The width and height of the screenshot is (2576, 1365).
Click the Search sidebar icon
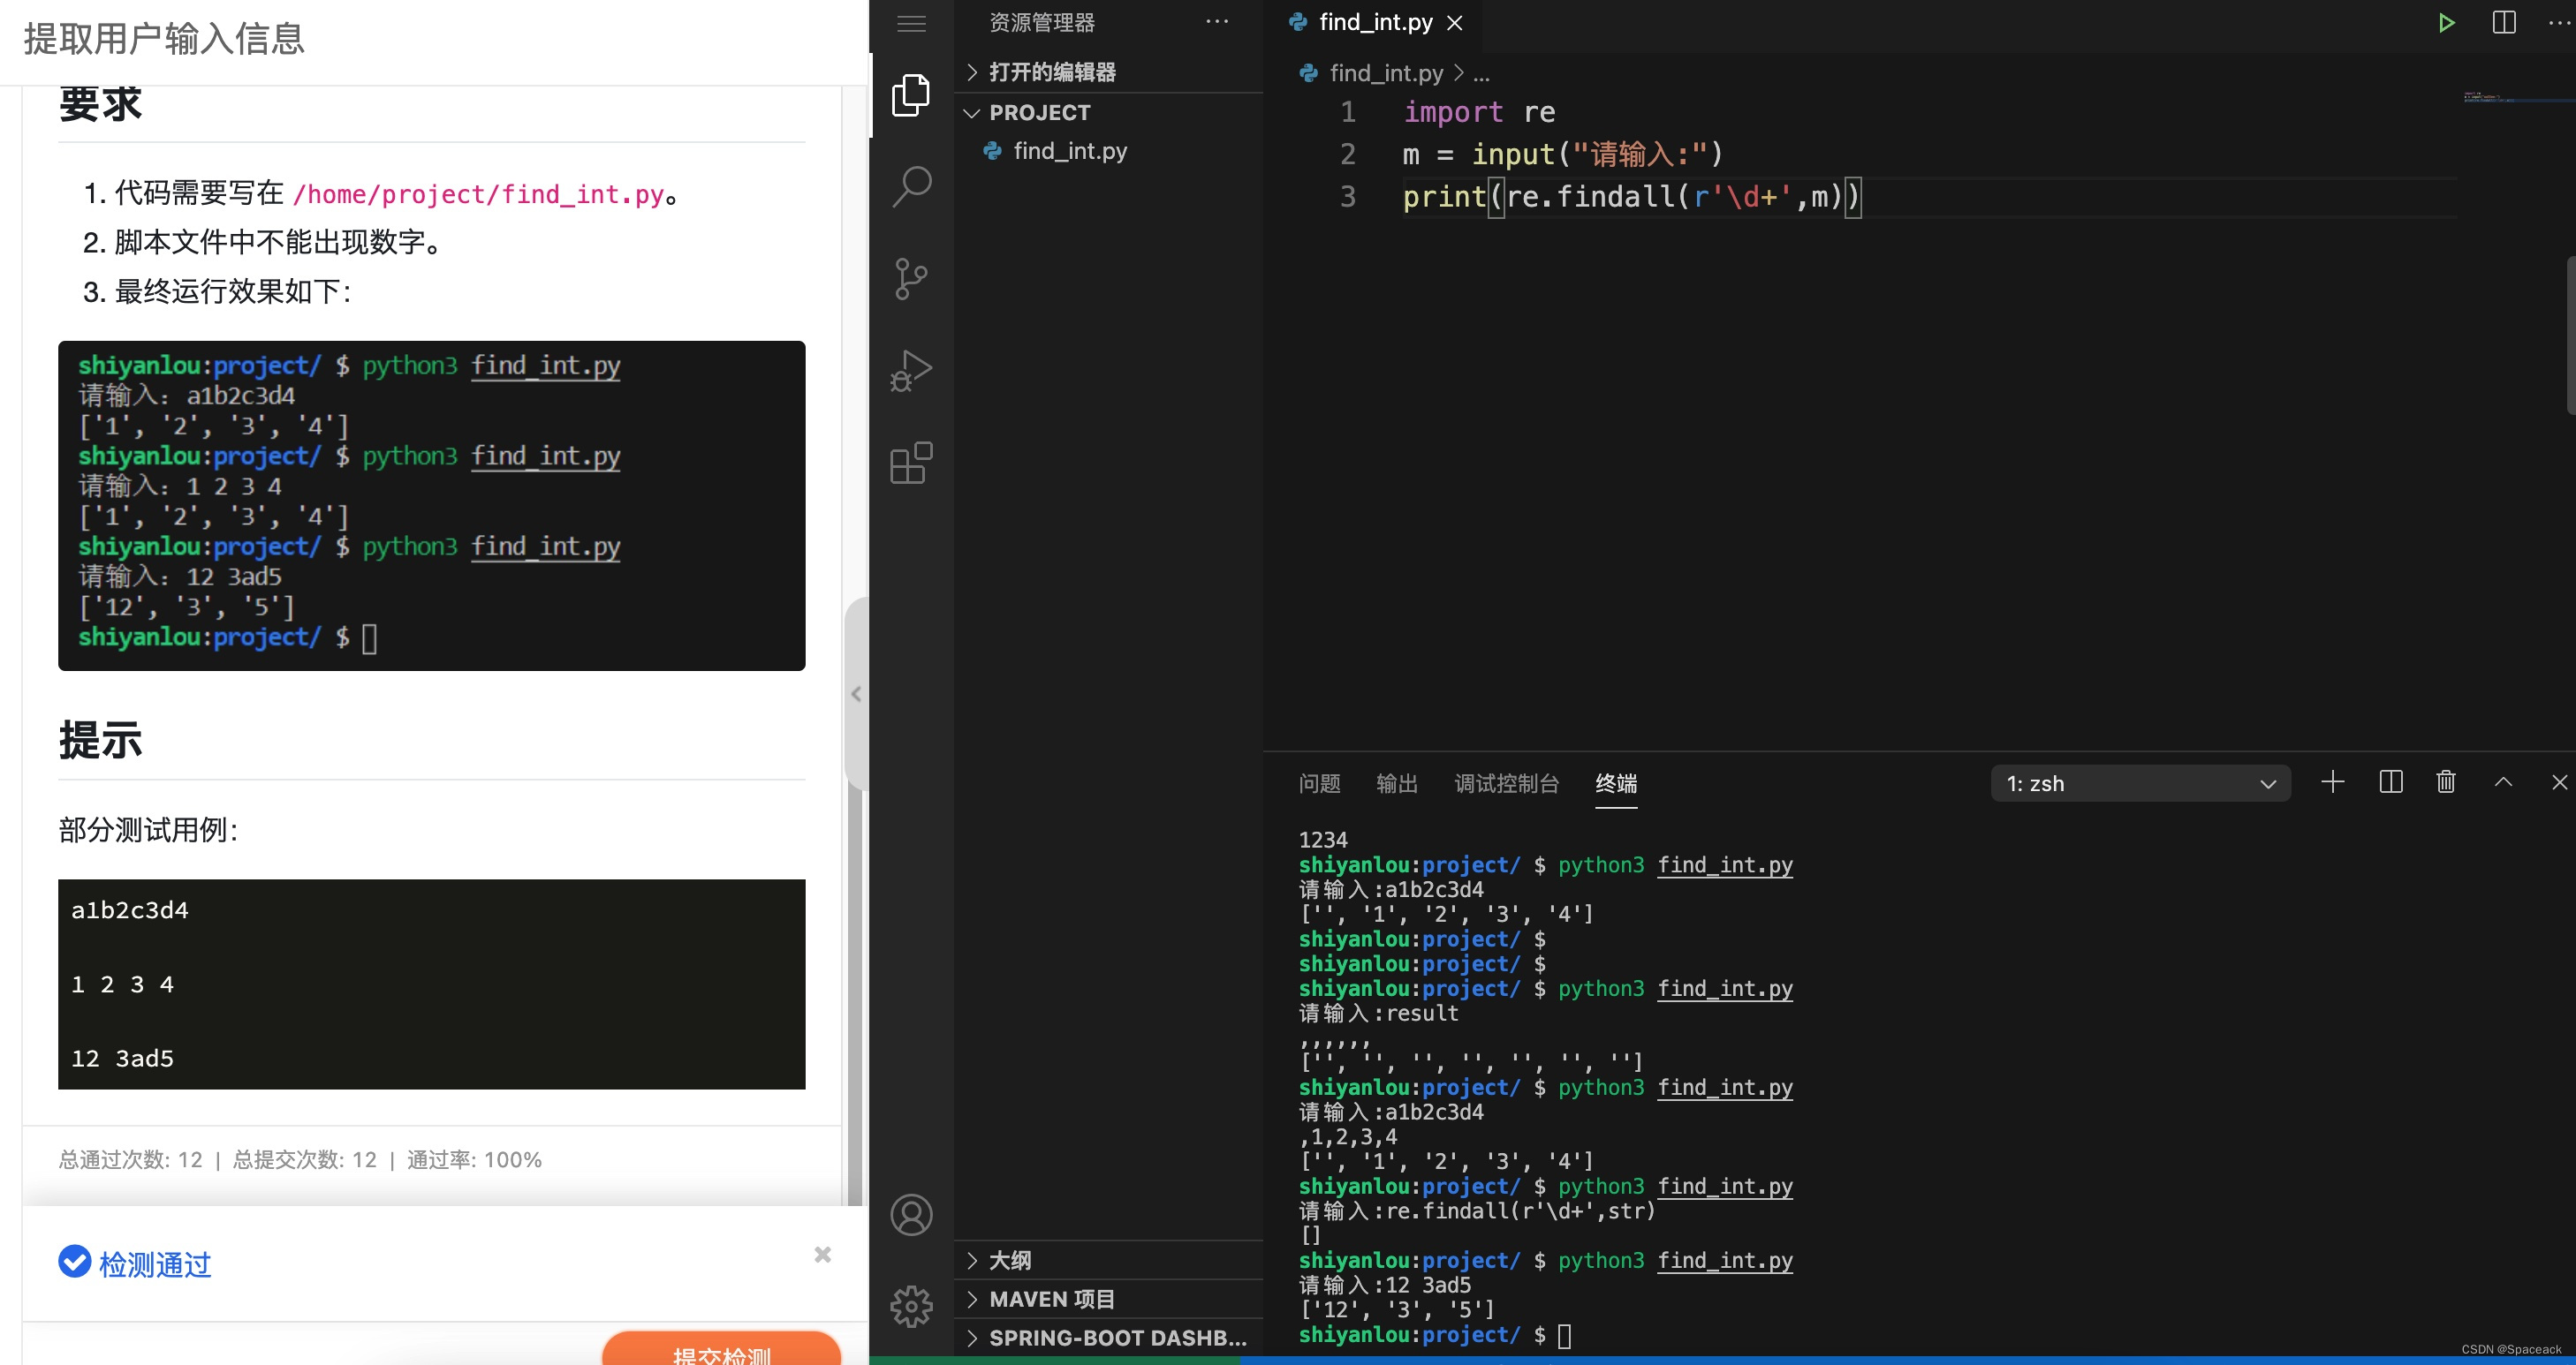click(x=912, y=184)
